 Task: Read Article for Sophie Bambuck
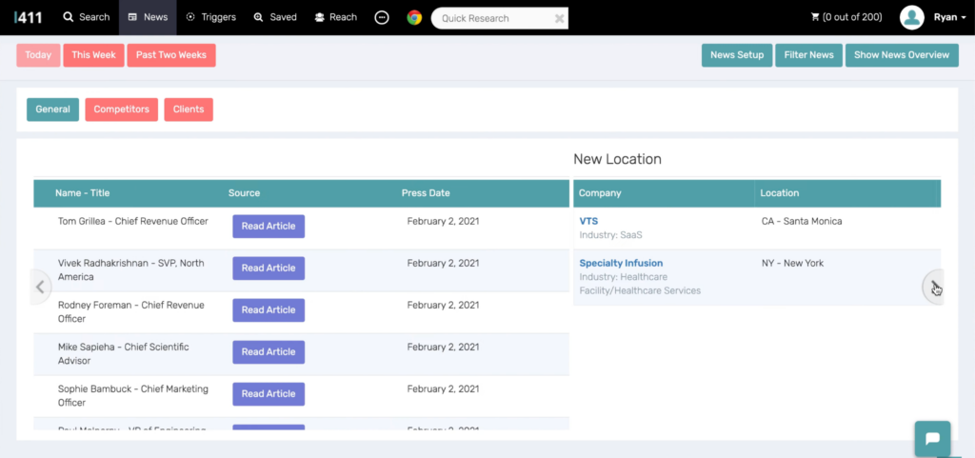(269, 394)
